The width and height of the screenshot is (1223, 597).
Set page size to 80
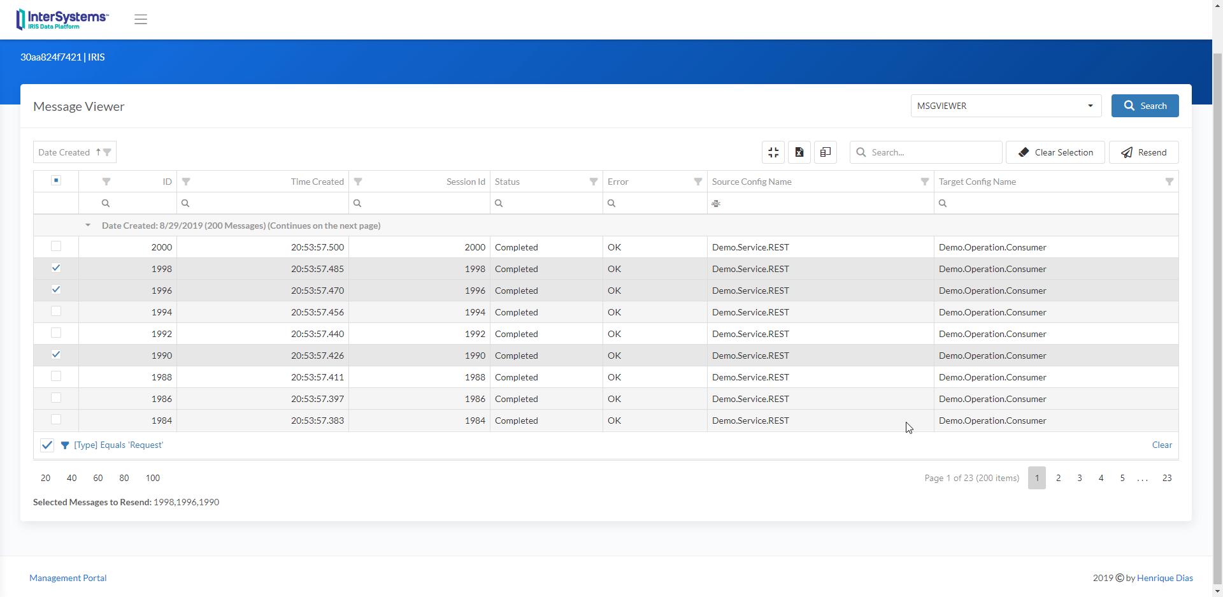click(124, 478)
